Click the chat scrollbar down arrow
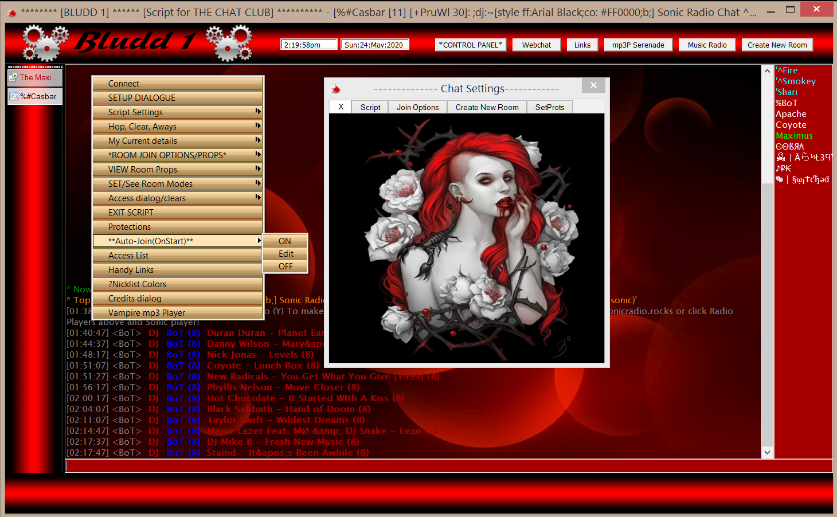The image size is (837, 517). point(768,452)
